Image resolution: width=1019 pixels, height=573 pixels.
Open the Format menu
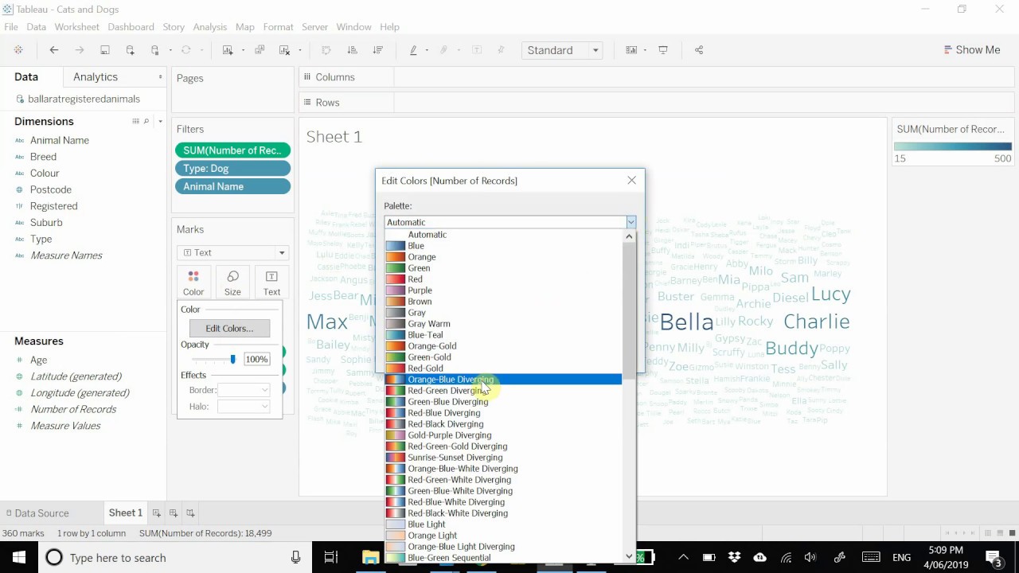[279, 27]
